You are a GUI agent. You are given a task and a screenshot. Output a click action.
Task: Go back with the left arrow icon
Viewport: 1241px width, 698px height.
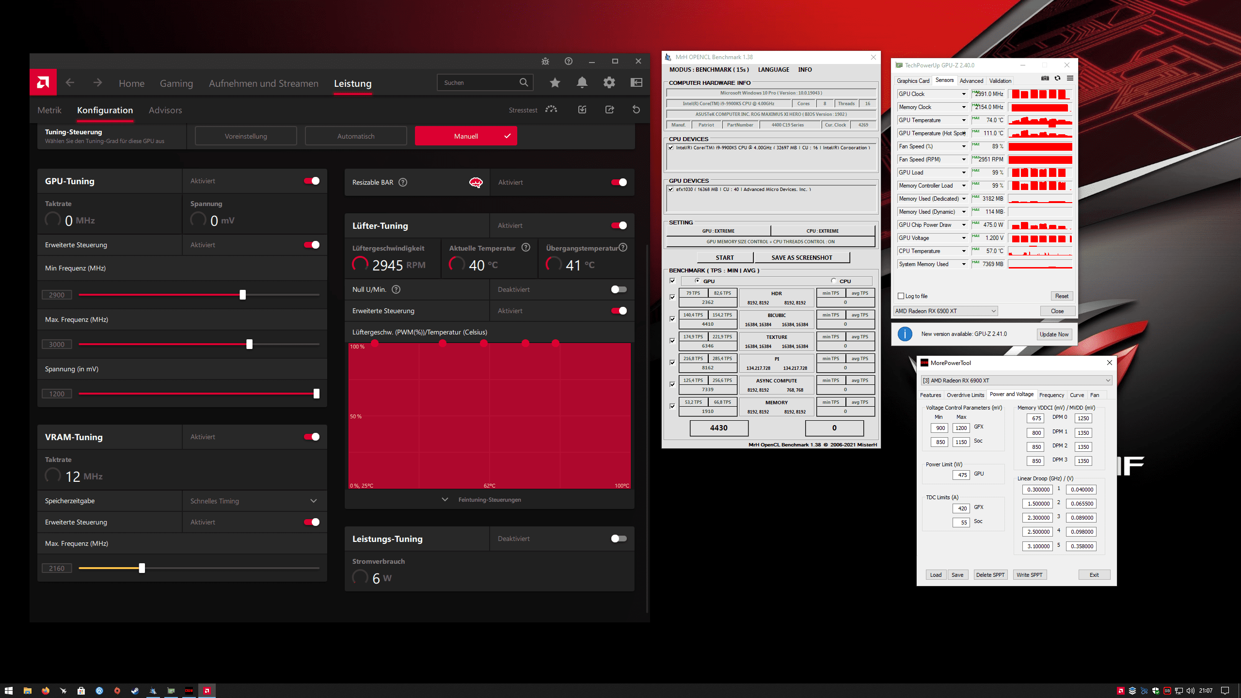coord(70,83)
